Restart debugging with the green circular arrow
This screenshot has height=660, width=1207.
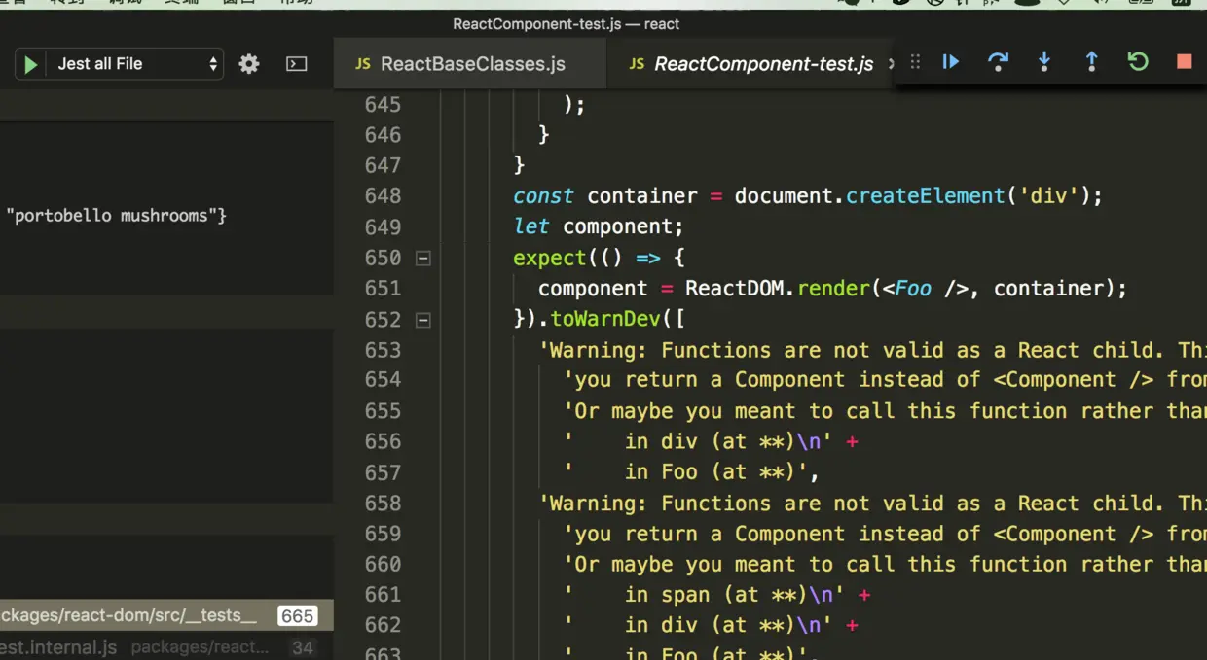point(1138,62)
